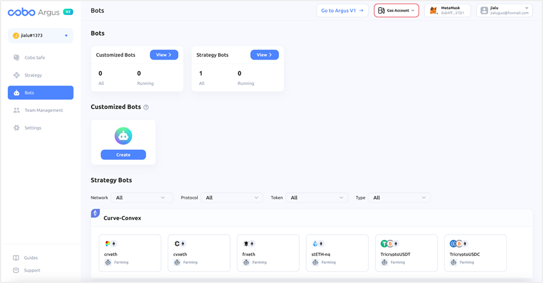Go to Team Management section

43,110
